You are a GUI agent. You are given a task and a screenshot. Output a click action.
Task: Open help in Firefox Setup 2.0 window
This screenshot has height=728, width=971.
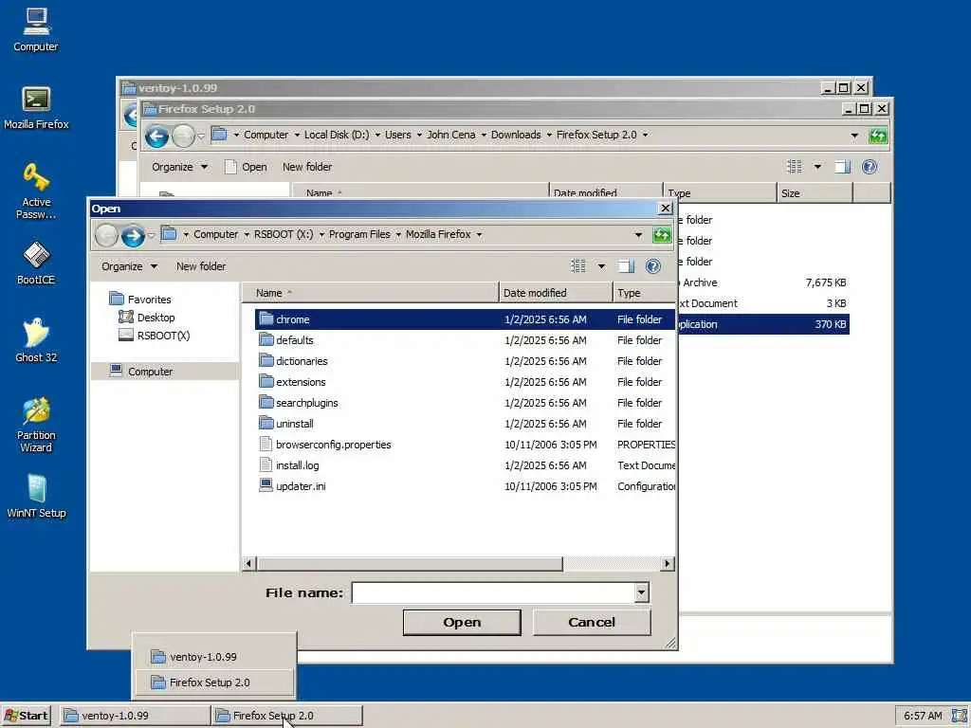870,167
